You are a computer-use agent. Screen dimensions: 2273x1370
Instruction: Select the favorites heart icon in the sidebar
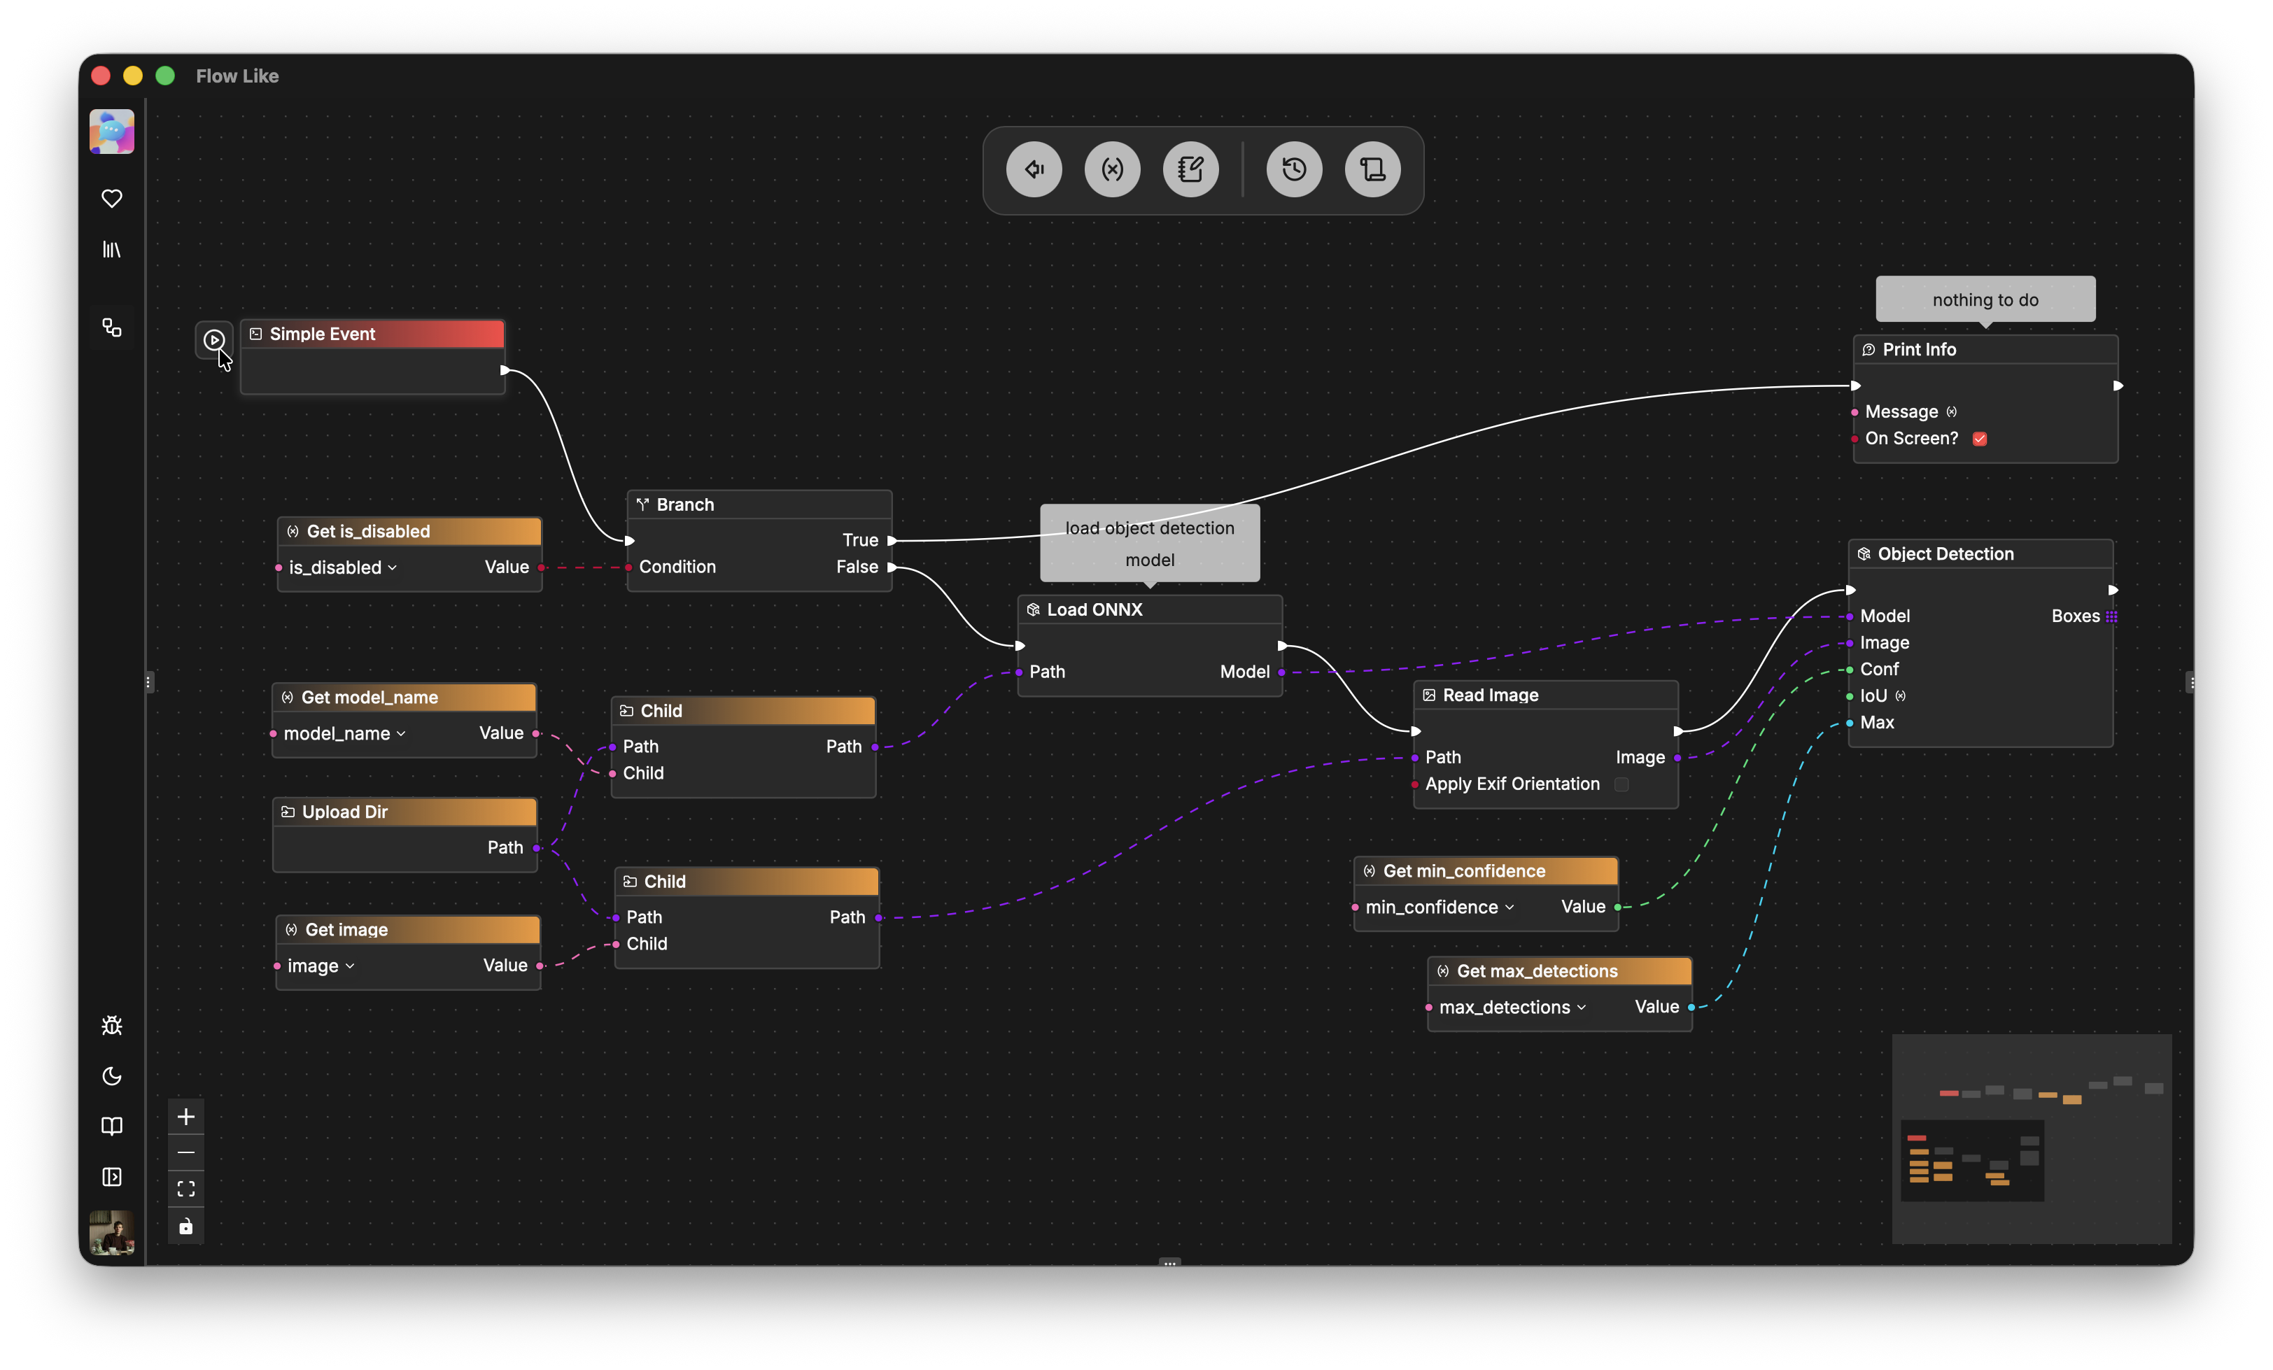pyautogui.click(x=112, y=198)
